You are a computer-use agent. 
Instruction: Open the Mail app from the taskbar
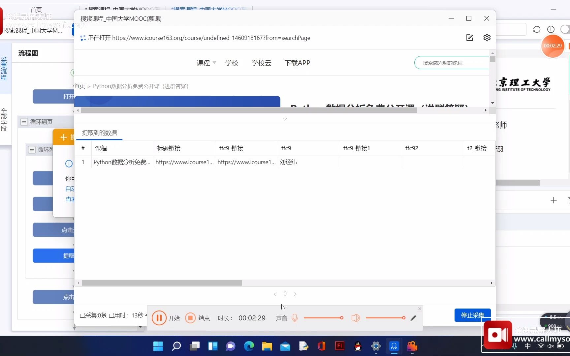[285, 346]
